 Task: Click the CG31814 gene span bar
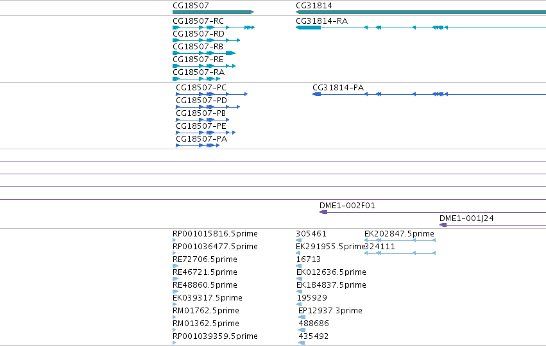[x=421, y=12]
